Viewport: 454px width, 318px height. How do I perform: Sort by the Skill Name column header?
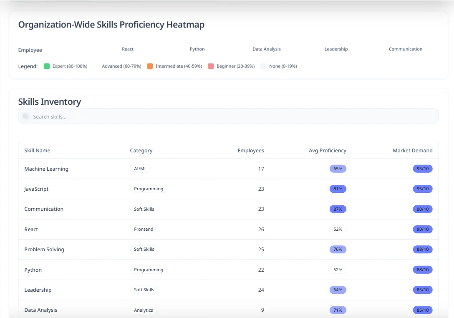pos(38,150)
